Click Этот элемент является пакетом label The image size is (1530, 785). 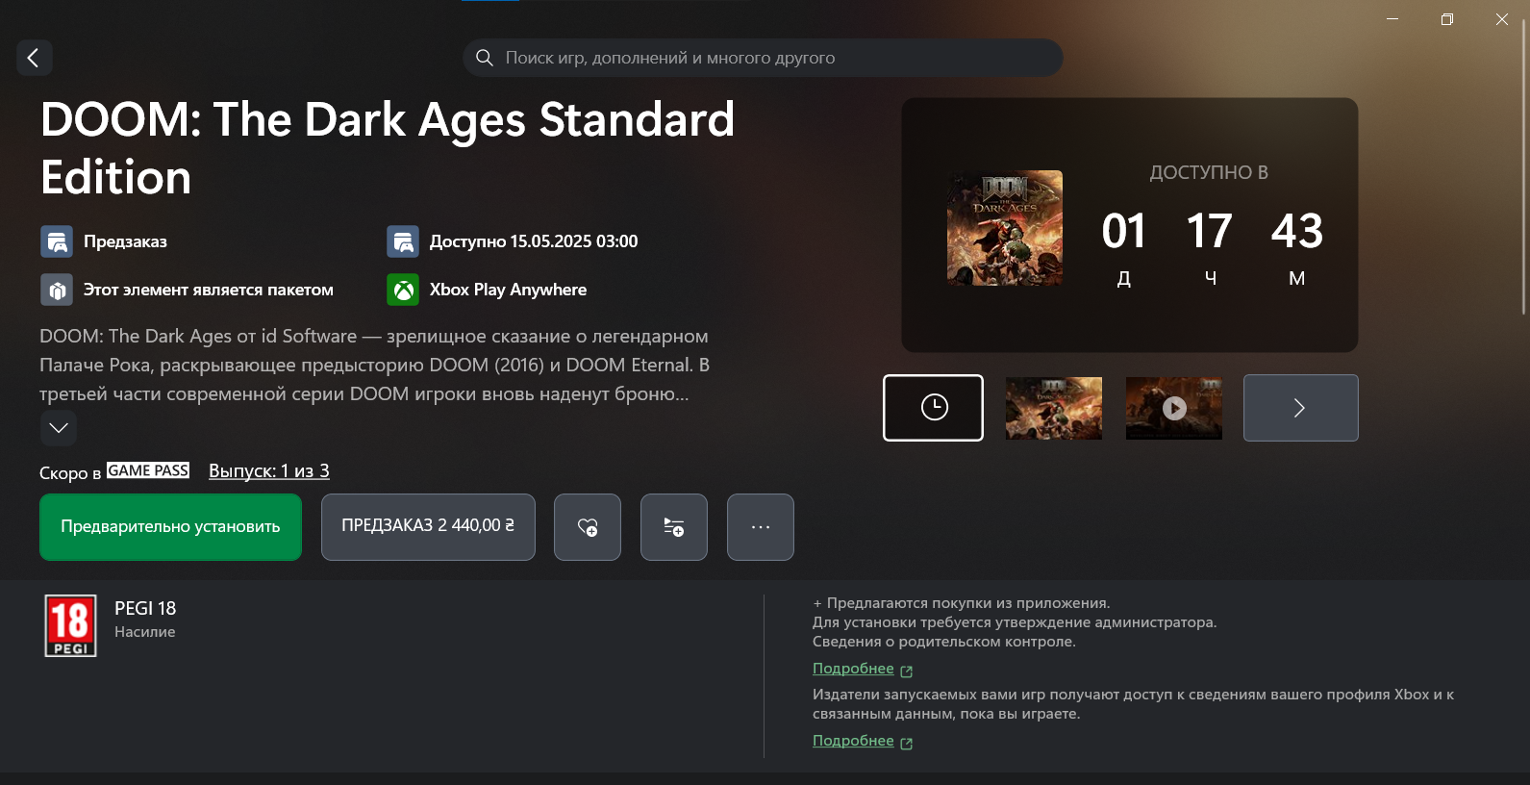209,290
